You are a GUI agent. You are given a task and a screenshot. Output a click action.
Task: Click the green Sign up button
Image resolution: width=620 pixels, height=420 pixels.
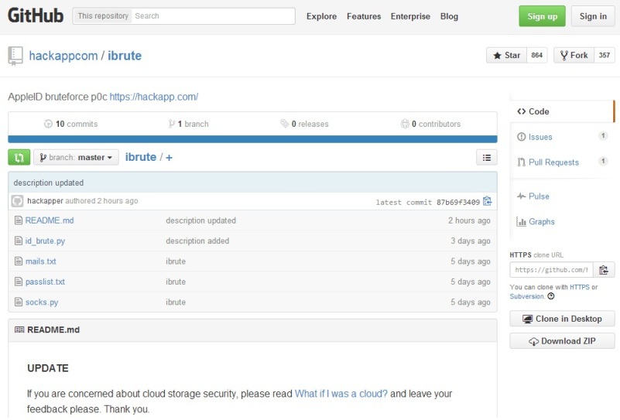click(x=542, y=16)
